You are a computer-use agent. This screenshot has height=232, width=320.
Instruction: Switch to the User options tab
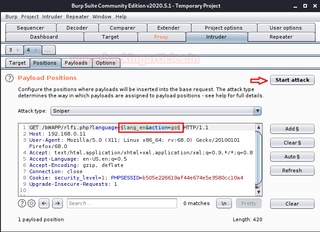pos(286,28)
